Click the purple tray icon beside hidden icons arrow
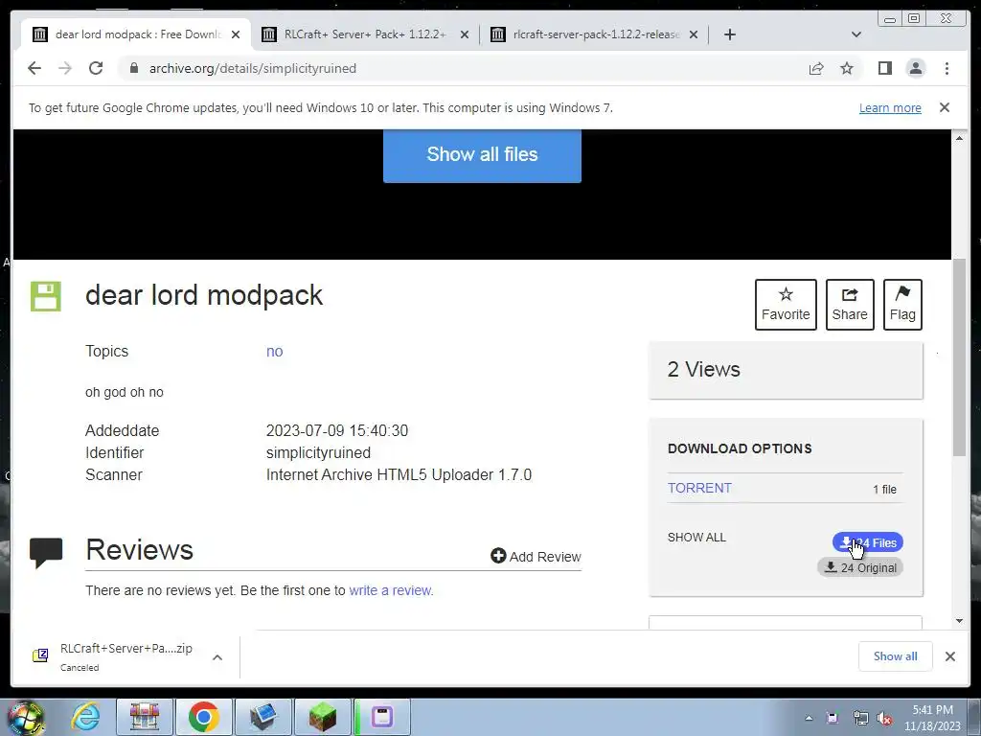The width and height of the screenshot is (981, 736). tap(833, 718)
